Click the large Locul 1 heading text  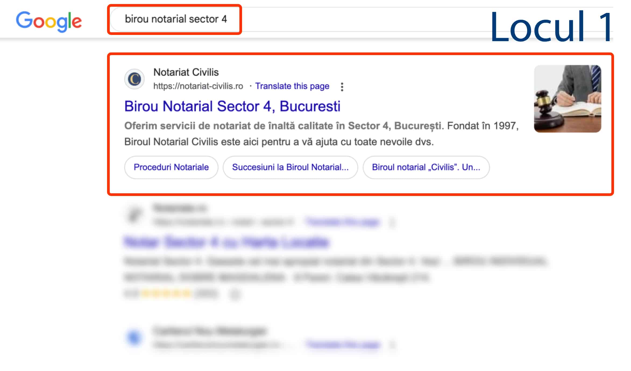(551, 27)
